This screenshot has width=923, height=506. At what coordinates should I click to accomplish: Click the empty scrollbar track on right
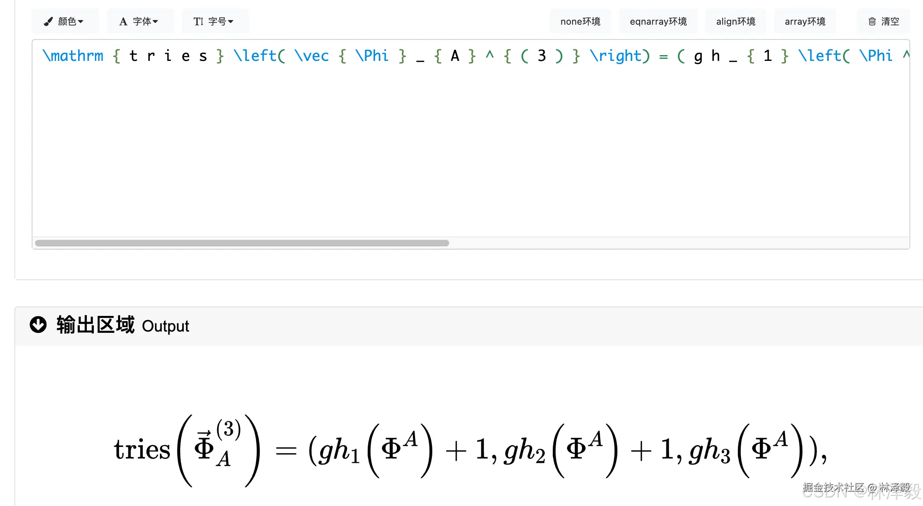pos(679,243)
